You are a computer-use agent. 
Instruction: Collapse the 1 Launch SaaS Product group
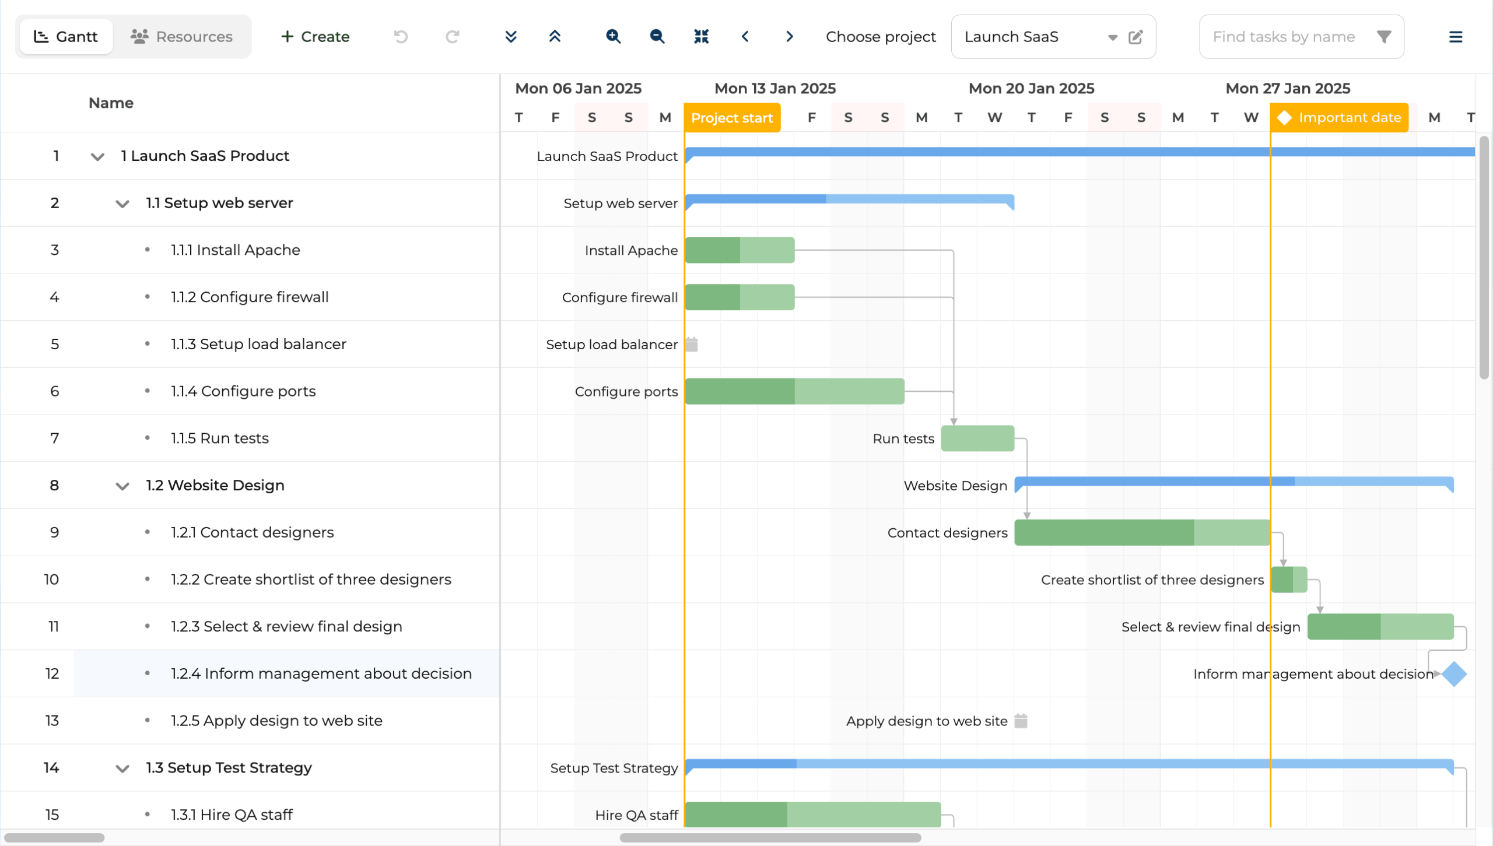click(x=97, y=156)
